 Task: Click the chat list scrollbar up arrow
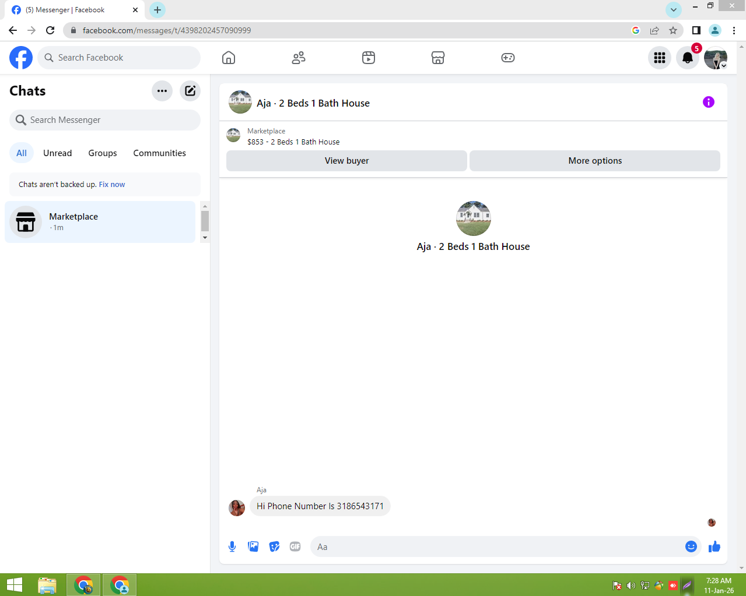click(205, 206)
